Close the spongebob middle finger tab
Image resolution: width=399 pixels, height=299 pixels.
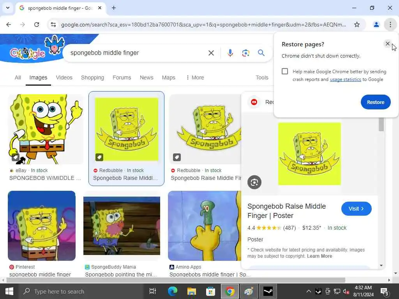click(100, 8)
